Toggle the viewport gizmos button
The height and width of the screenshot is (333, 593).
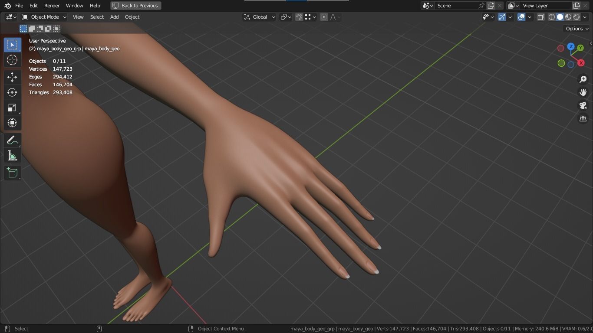click(x=502, y=17)
